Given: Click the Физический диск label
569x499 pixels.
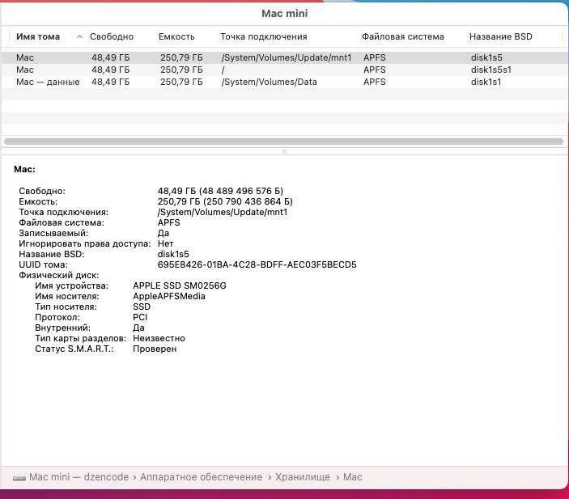Looking at the screenshot, I should click(59, 275).
